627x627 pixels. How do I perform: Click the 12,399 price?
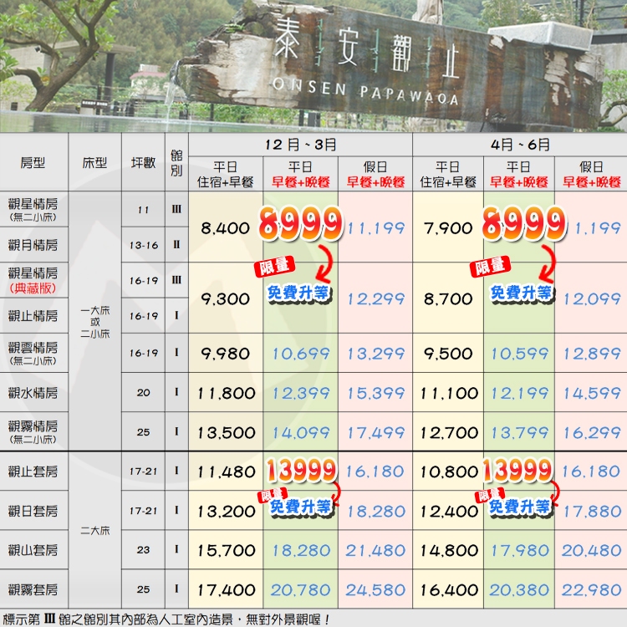[301, 393]
